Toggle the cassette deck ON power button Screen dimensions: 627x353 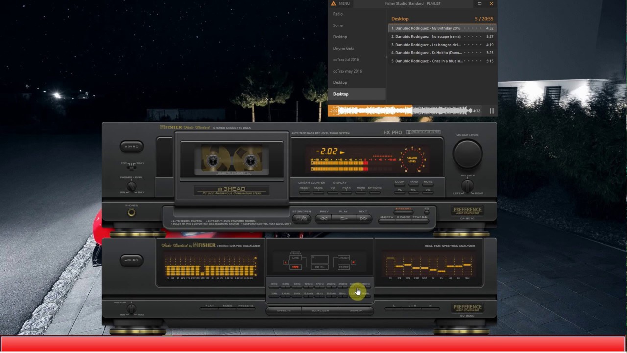tap(131, 146)
